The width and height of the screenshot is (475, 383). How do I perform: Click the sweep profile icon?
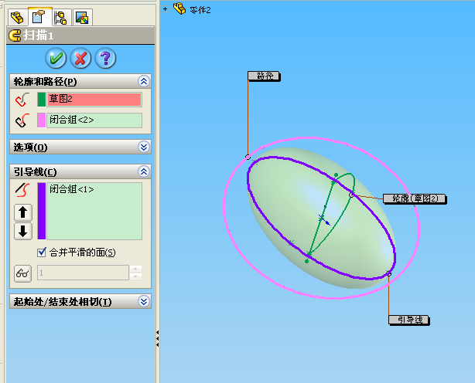tap(22, 100)
